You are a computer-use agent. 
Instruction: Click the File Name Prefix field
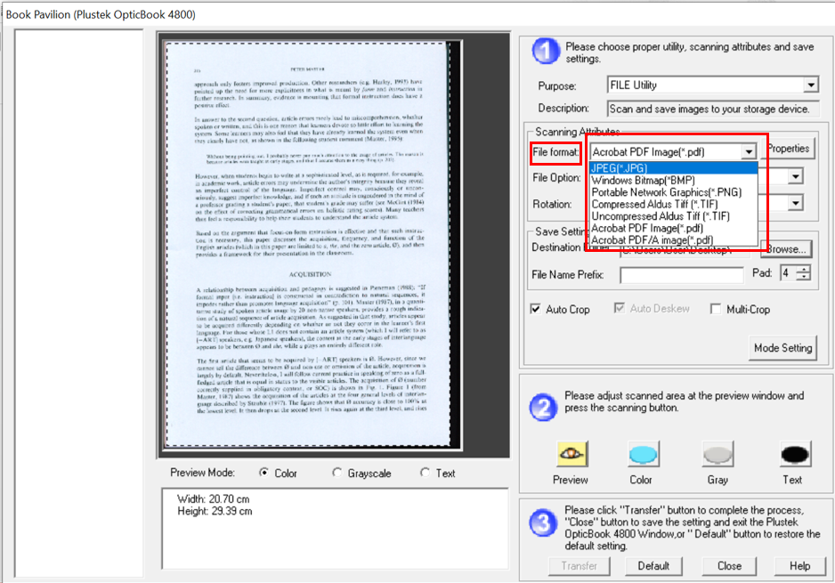click(x=681, y=275)
